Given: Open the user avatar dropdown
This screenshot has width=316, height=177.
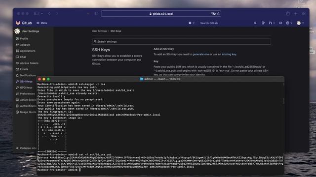Looking at the screenshot, I should pos(300,23).
